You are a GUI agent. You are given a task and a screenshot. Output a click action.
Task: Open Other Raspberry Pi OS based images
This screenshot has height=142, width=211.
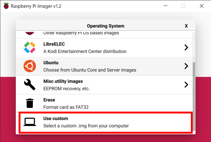click(x=104, y=35)
